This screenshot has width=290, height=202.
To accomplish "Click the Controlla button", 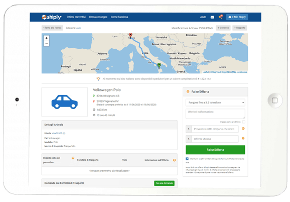I will pos(223,28).
